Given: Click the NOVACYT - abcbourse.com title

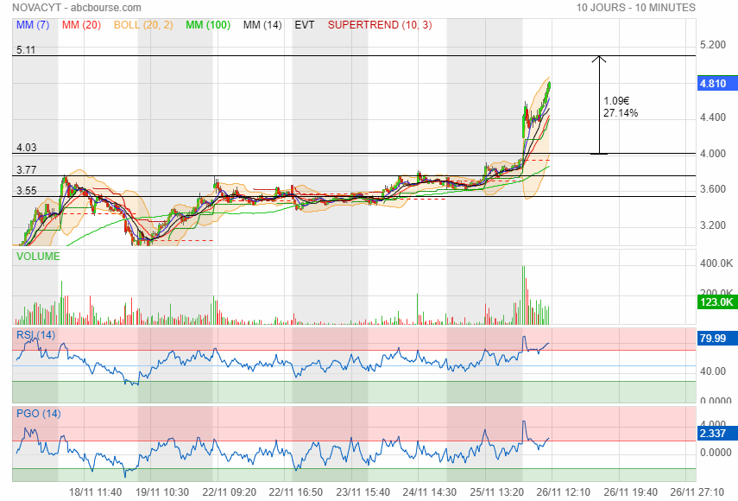Looking at the screenshot, I should (76, 8).
